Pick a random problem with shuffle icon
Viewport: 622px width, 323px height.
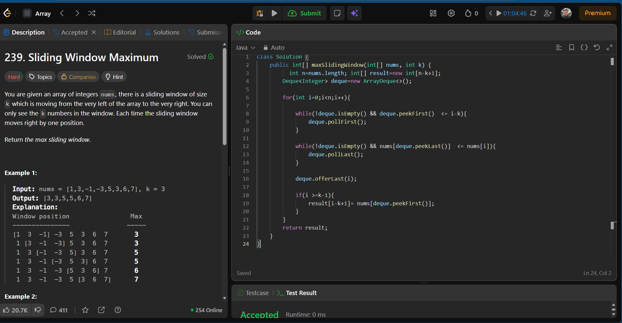point(91,13)
